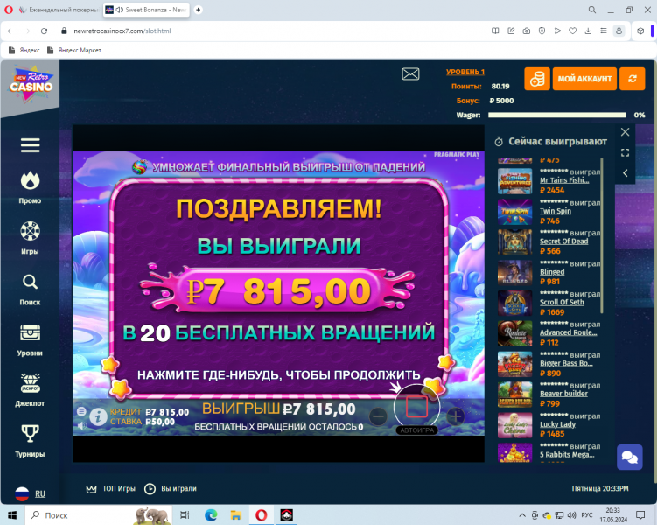657x525 pixels.
Task: Open the Twin Spin game link
Action: 556,211
